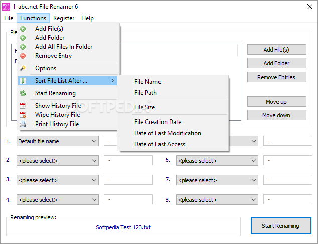Open row 6 <please select> dropdown
The width and height of the screenshot is (318, 244).
(217, 161)
